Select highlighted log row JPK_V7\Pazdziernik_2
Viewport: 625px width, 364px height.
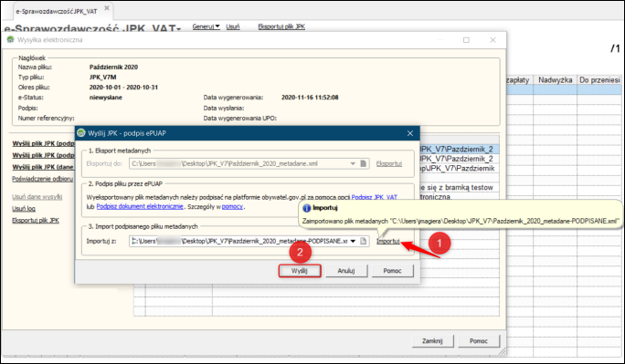tap(459, 150)
